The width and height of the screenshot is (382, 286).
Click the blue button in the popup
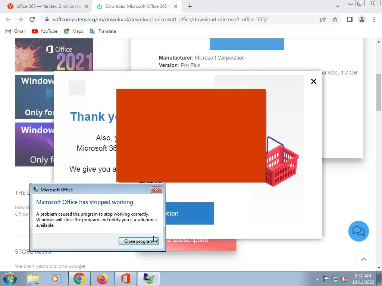point(190,213)
